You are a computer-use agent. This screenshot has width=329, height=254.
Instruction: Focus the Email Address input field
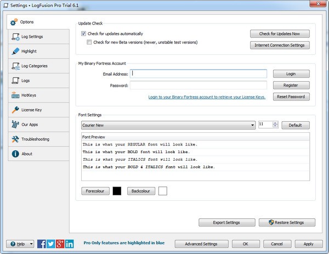198,74
